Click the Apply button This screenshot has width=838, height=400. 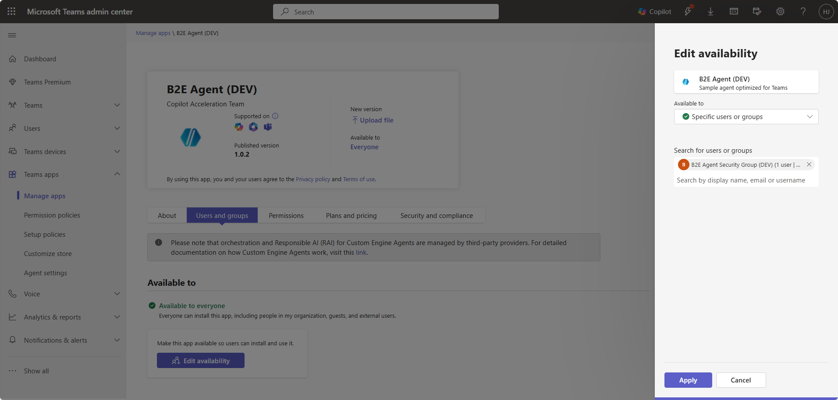click(x=688, y=380)
